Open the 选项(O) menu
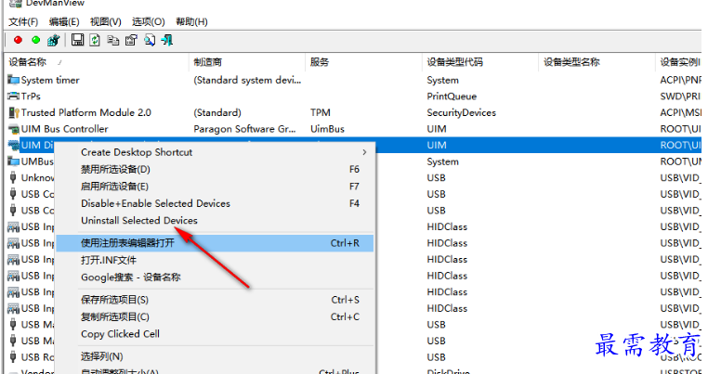Viewport: 708px width, 374px height. pyautogui.click(x=148, y=21)
